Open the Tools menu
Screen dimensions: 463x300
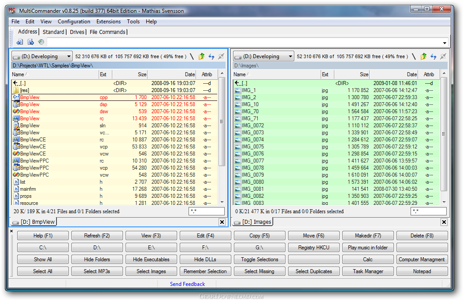[x=133, y=21]
